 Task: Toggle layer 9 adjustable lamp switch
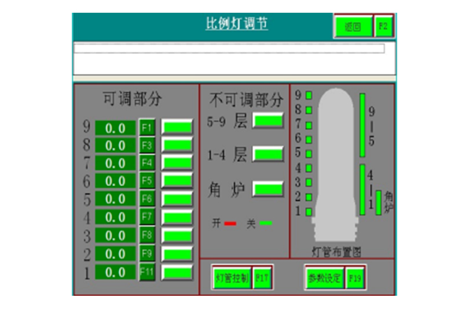click(177, 127)
